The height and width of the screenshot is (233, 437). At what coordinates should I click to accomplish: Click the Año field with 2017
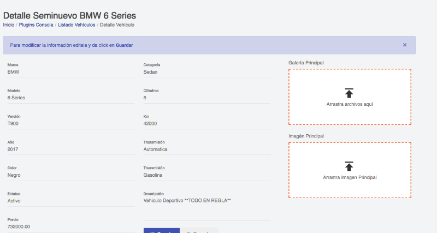(x=71, y=150)
